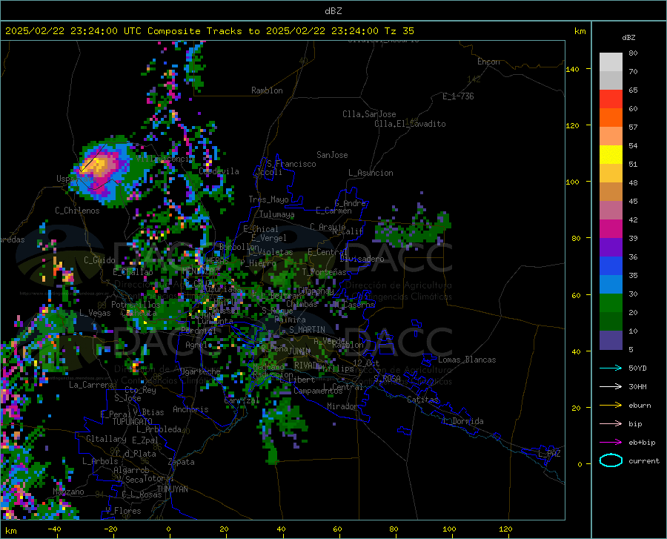Click the brown 45-48 dBZ swatch
Viewport: 667px width, 539px height.
pyautogui.click(x=611, y=192)
